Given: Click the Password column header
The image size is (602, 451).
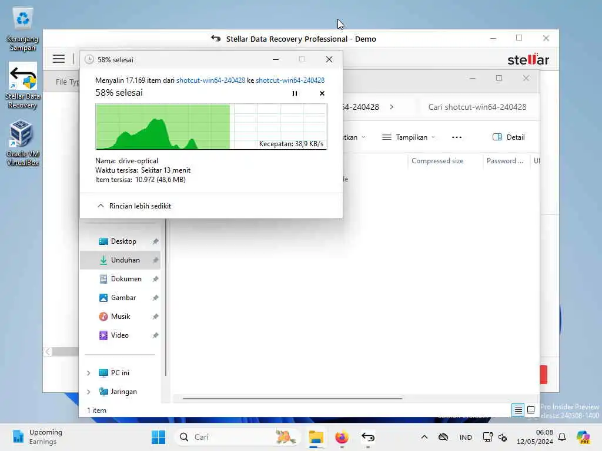Looking at the screenshot, I should 505,161.
